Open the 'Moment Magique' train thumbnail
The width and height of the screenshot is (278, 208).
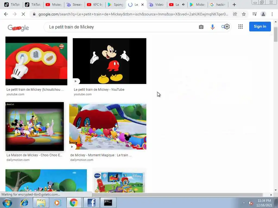click(108, 127)
